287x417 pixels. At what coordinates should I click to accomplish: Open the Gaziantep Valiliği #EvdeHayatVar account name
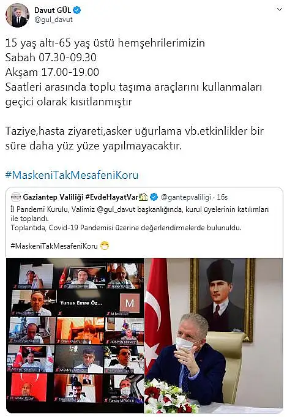(81, 197)
